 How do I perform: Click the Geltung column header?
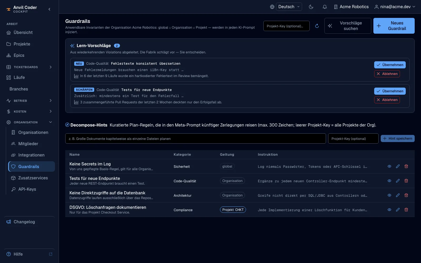227,155
